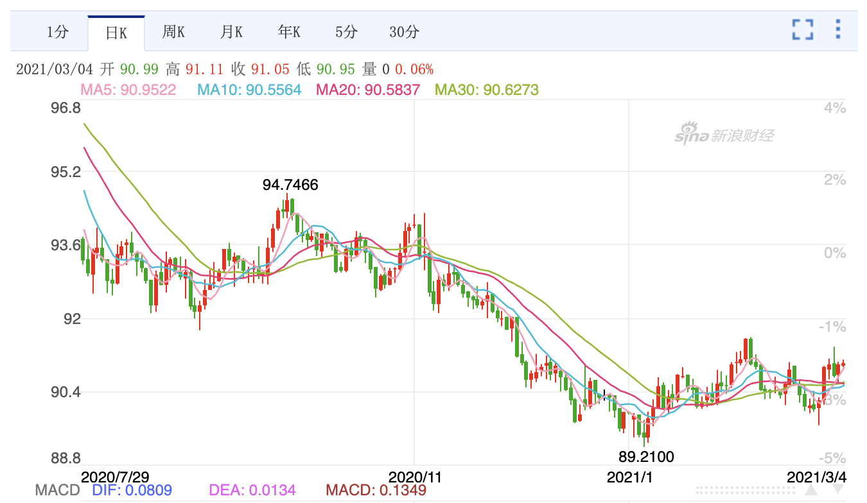Switch to the 1分 chart tab

pos(57,32)
